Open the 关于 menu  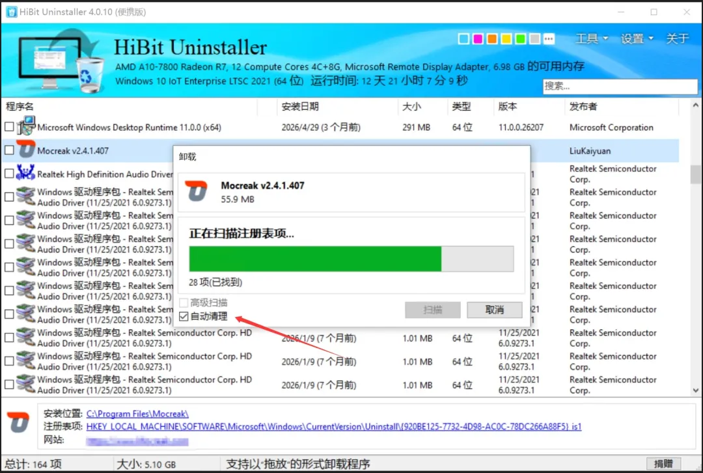(677, 38)
